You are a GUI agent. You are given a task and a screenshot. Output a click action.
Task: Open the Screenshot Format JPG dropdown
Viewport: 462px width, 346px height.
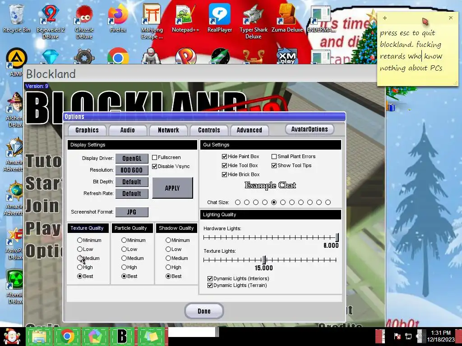click(132, 212)
